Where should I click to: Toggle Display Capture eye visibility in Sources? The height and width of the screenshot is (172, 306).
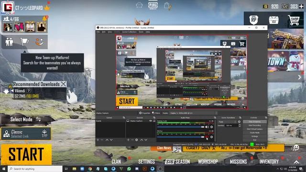(151, 121)
